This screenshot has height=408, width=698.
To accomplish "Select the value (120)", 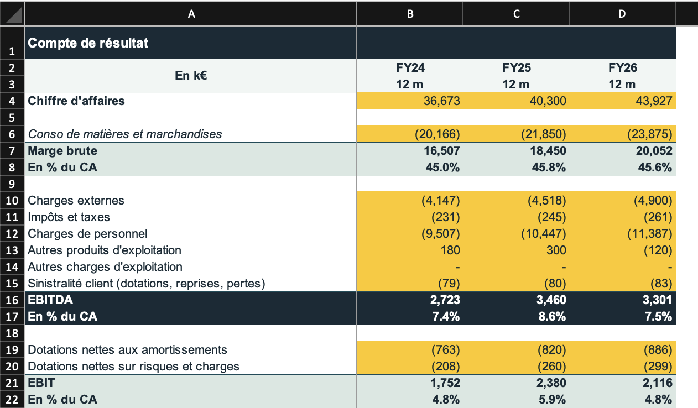I will (622, 250).
